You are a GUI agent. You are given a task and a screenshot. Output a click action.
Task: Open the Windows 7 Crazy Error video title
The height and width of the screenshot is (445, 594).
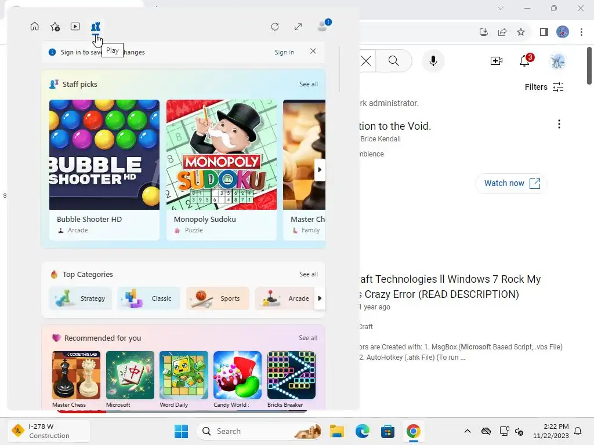tap(450, 286)
